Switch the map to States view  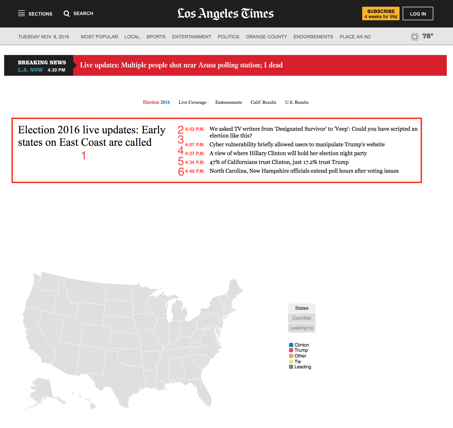(x=302, y=308)
